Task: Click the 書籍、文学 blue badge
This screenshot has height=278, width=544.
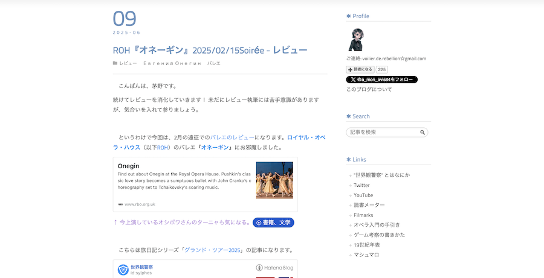Action: (x=273, y=223)
